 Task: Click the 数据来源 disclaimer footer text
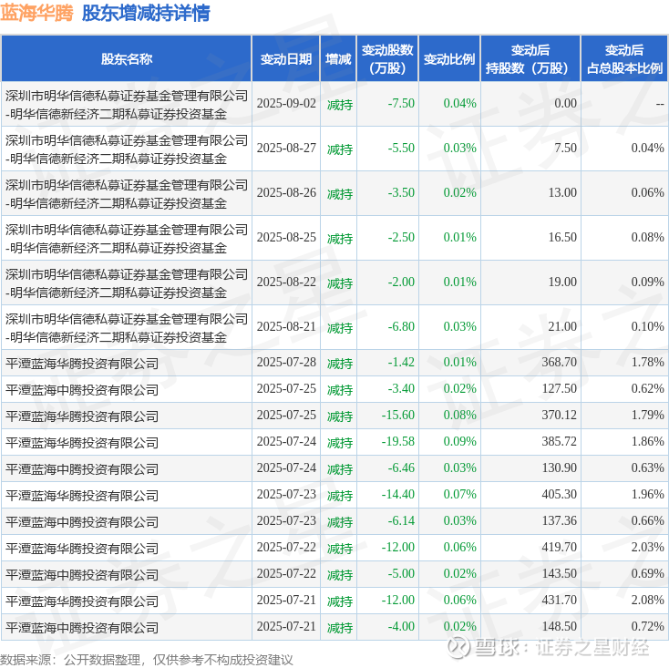coord(147,660)
